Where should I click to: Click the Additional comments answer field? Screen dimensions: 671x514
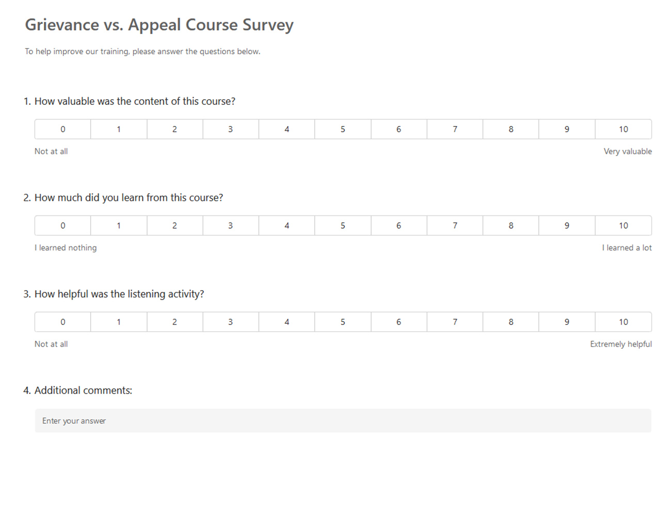coord(343,420)
